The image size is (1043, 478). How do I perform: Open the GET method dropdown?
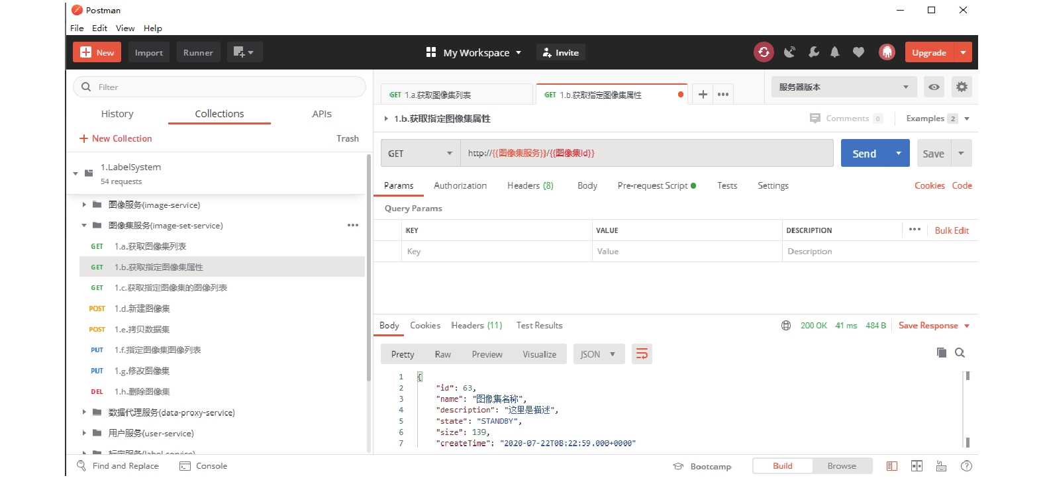click(421, 153)
